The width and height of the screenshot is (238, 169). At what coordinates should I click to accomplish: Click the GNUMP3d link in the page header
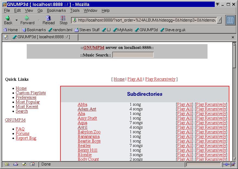(94, 48)
